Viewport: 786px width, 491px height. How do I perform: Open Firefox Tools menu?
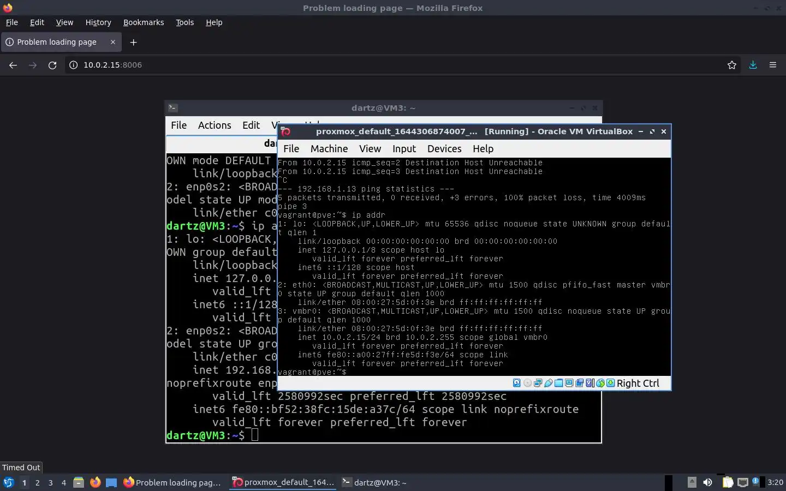(x=185, y=22)
